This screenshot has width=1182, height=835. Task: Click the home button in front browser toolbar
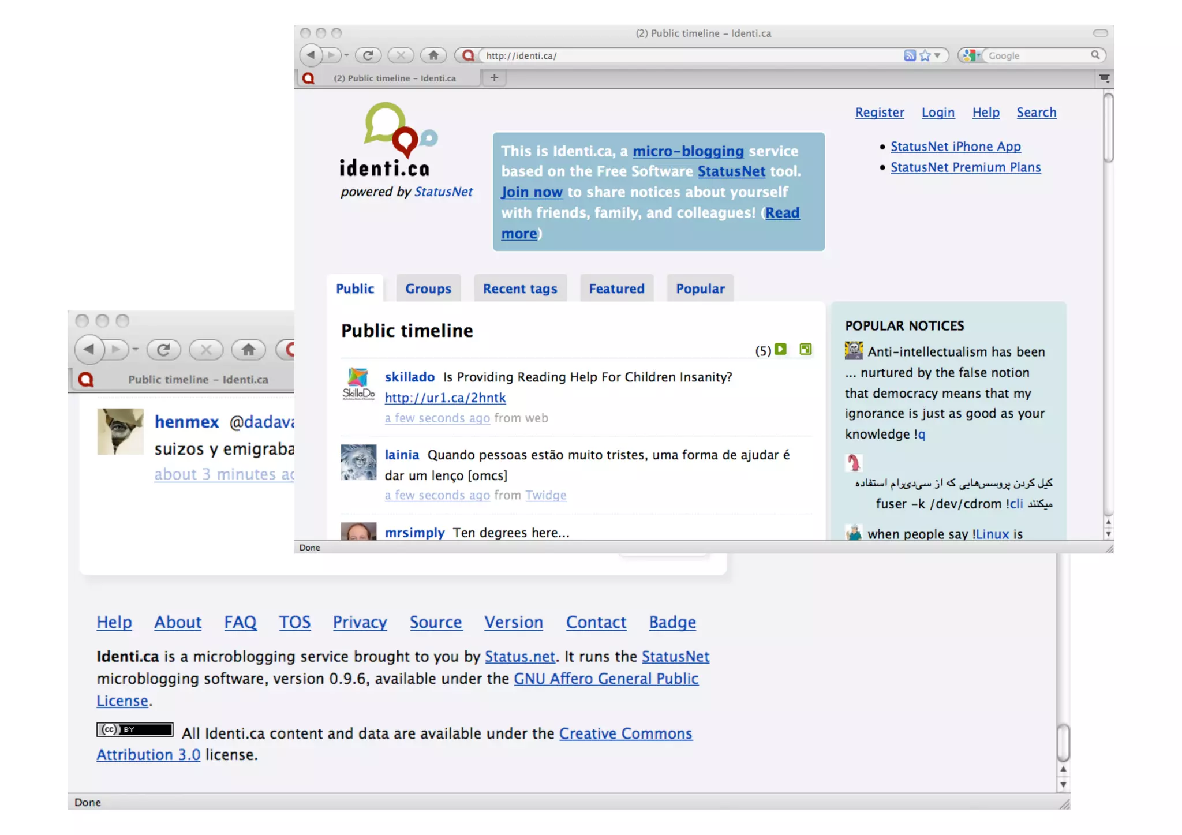(x=433, y=55)
